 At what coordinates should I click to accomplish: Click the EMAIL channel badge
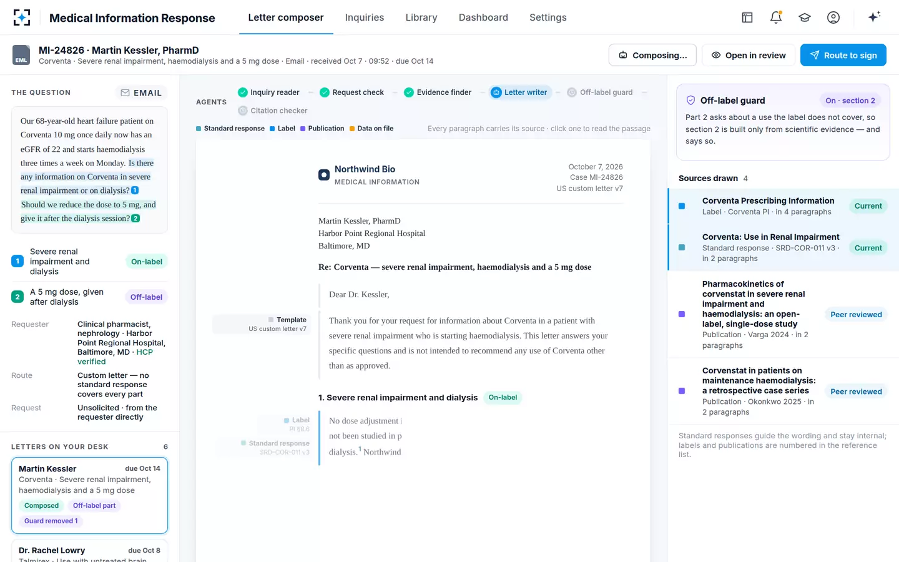pos(141,93)
